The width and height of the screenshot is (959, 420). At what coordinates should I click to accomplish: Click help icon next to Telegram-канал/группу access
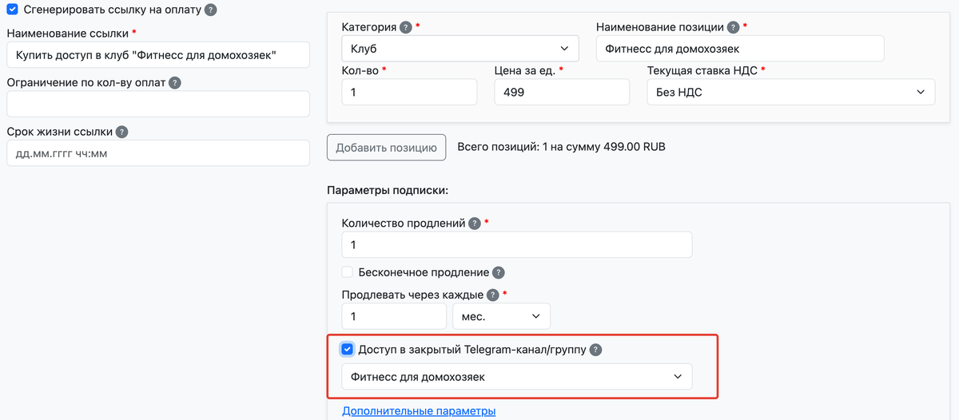coord(596,350)
